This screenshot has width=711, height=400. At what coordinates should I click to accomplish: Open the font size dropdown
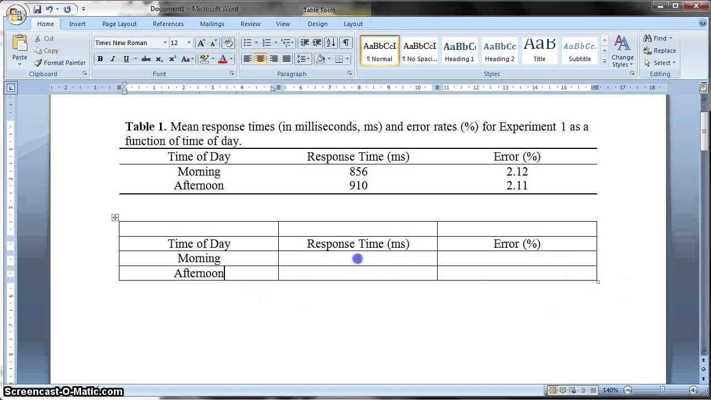pyautogui.click(x=189, y=43)
